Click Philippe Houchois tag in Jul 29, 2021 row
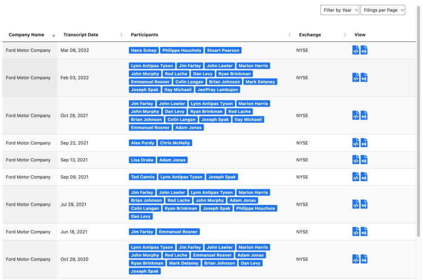 click(256, 208)
